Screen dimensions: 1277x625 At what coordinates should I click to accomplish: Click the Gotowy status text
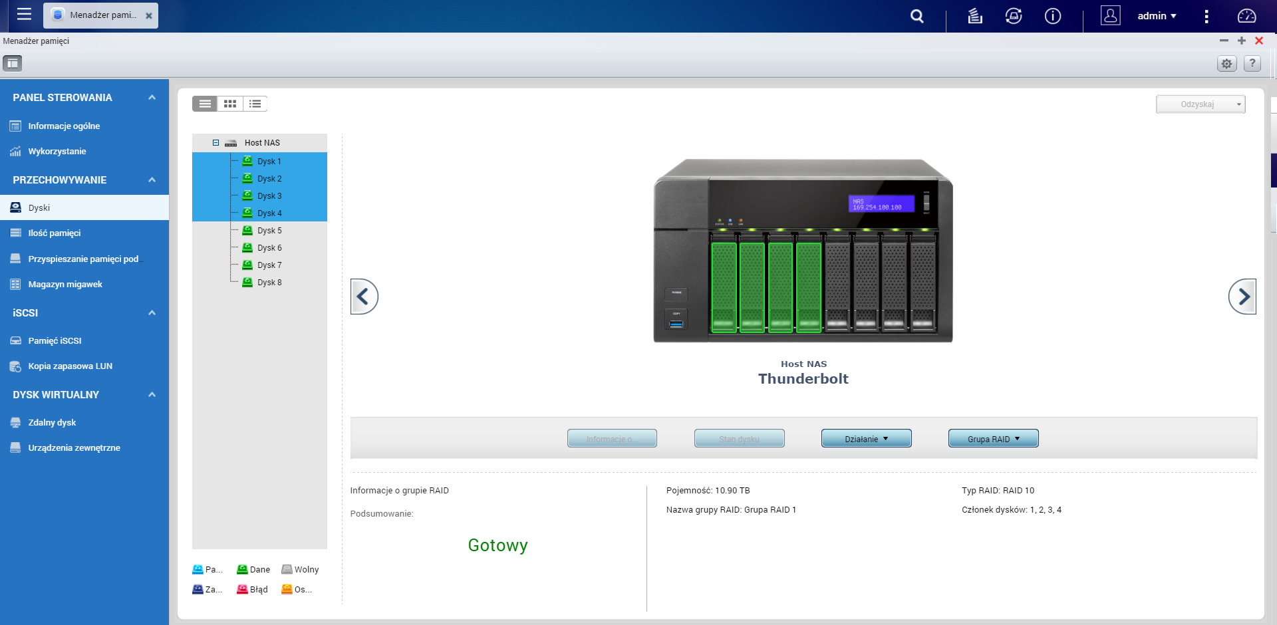(x=498, y=546)
